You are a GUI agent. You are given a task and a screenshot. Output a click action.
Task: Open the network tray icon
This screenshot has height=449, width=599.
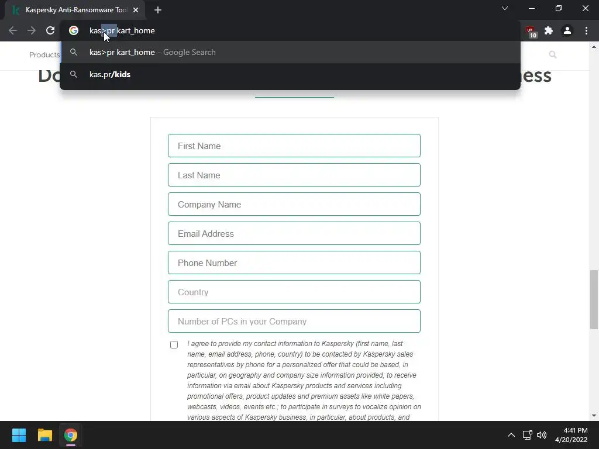coord(528,435)
